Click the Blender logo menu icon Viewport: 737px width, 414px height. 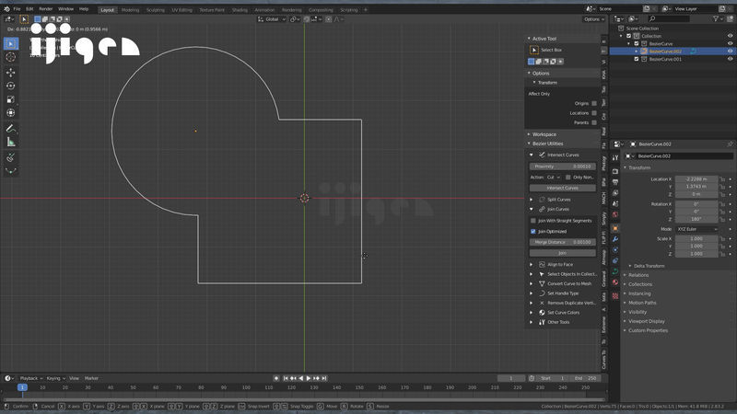pyautogui.click(x=6, y=9)
